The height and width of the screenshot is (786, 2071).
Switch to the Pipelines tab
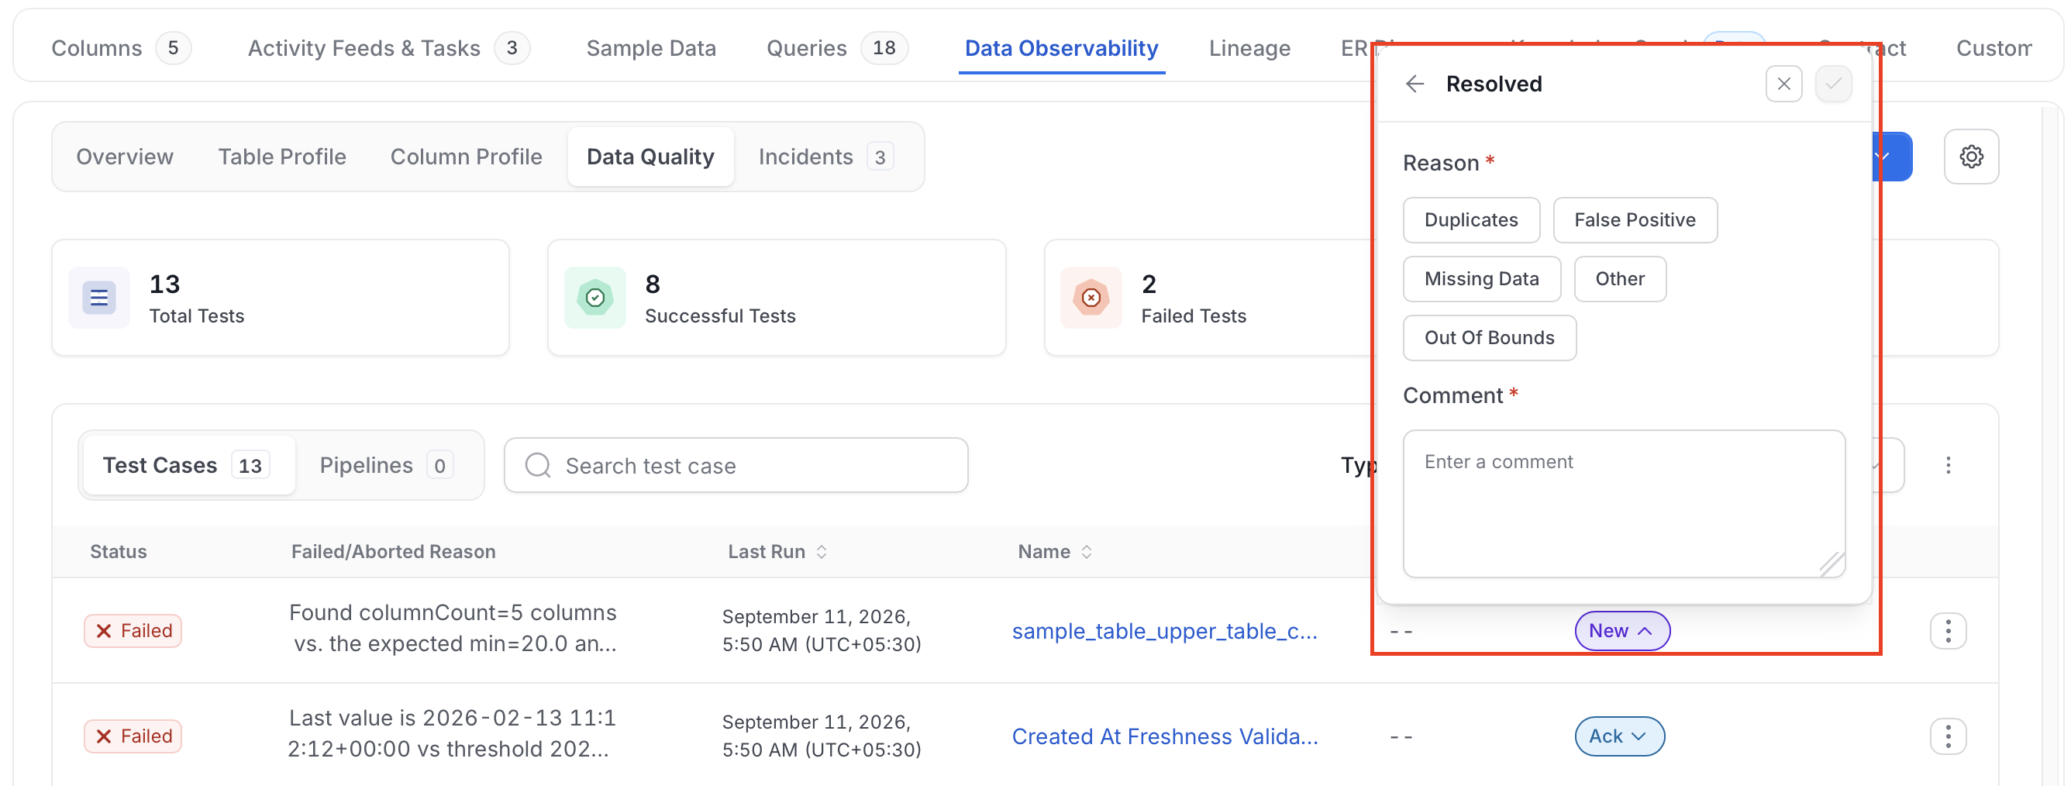point(386,465)
